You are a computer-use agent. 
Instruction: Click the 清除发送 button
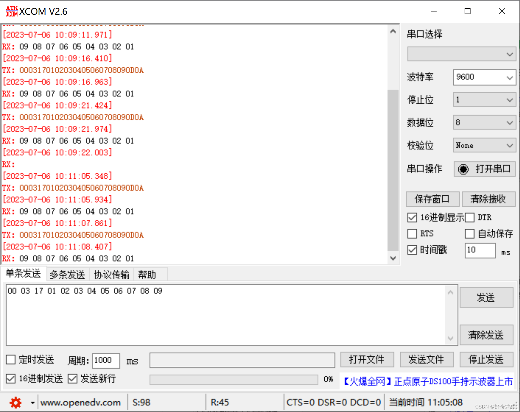pos(486,335)
